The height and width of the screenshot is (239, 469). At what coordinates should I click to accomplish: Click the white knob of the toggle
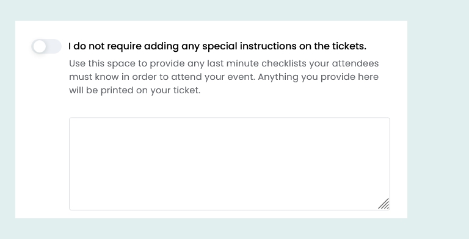point(40,46)
